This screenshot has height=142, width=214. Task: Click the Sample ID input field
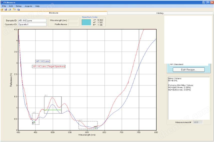pyautogui.click(x=32, y=20)
